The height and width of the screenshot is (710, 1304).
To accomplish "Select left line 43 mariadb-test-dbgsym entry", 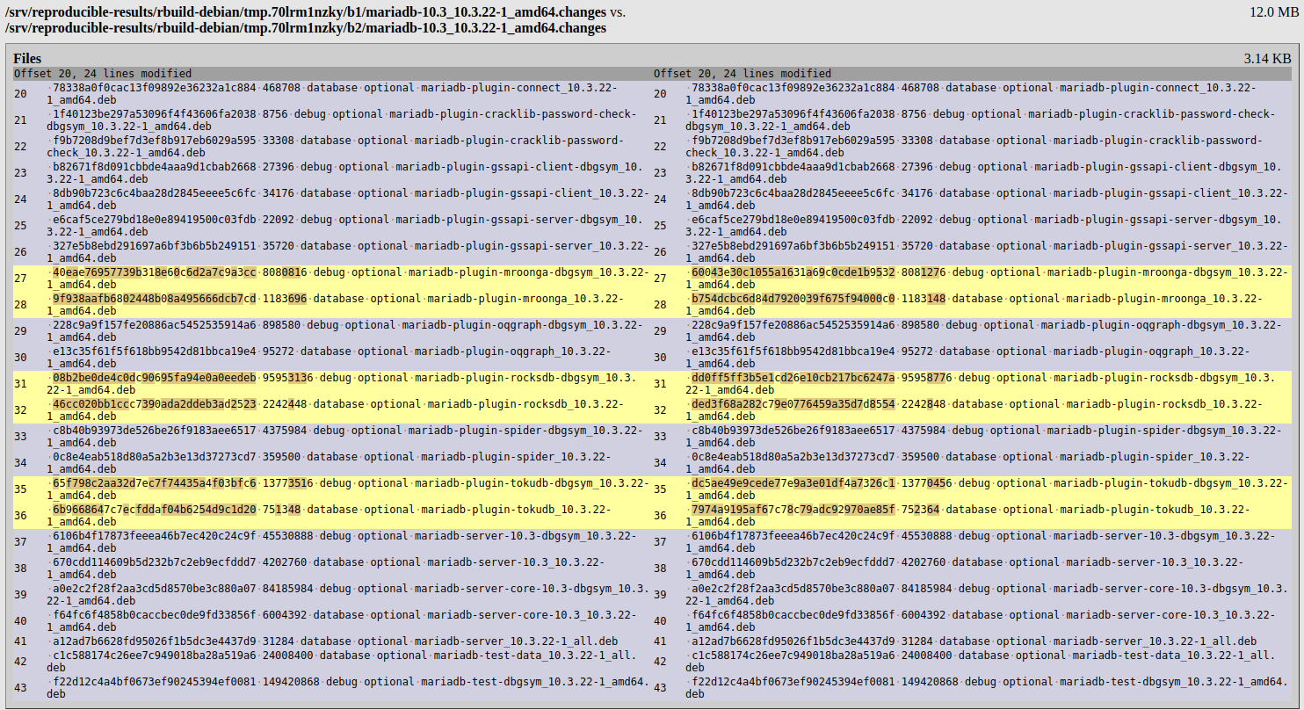I will (348, 687).
